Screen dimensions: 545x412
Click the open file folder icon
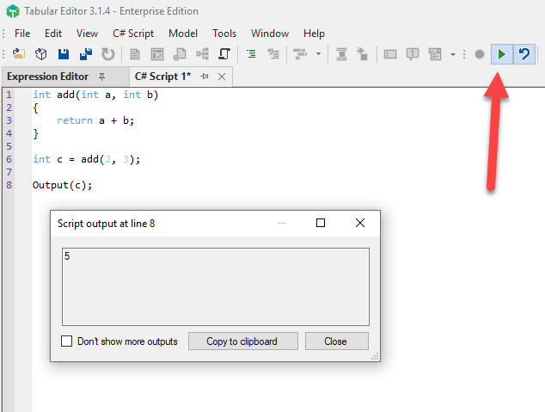click(x=19, y=54)
